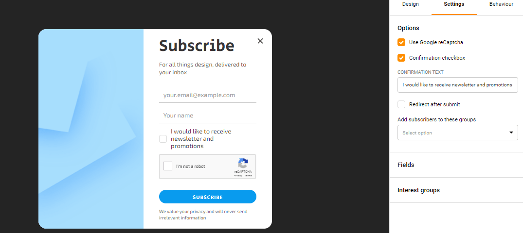Click the blue SUBSCRIBE button

[207, 197]
